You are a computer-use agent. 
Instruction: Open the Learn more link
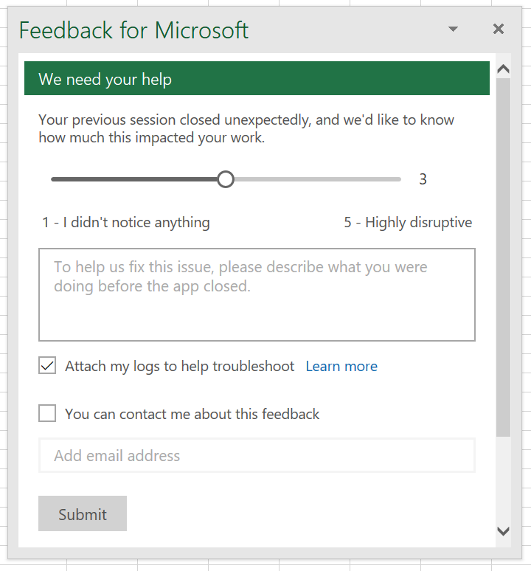click(341, 367)
